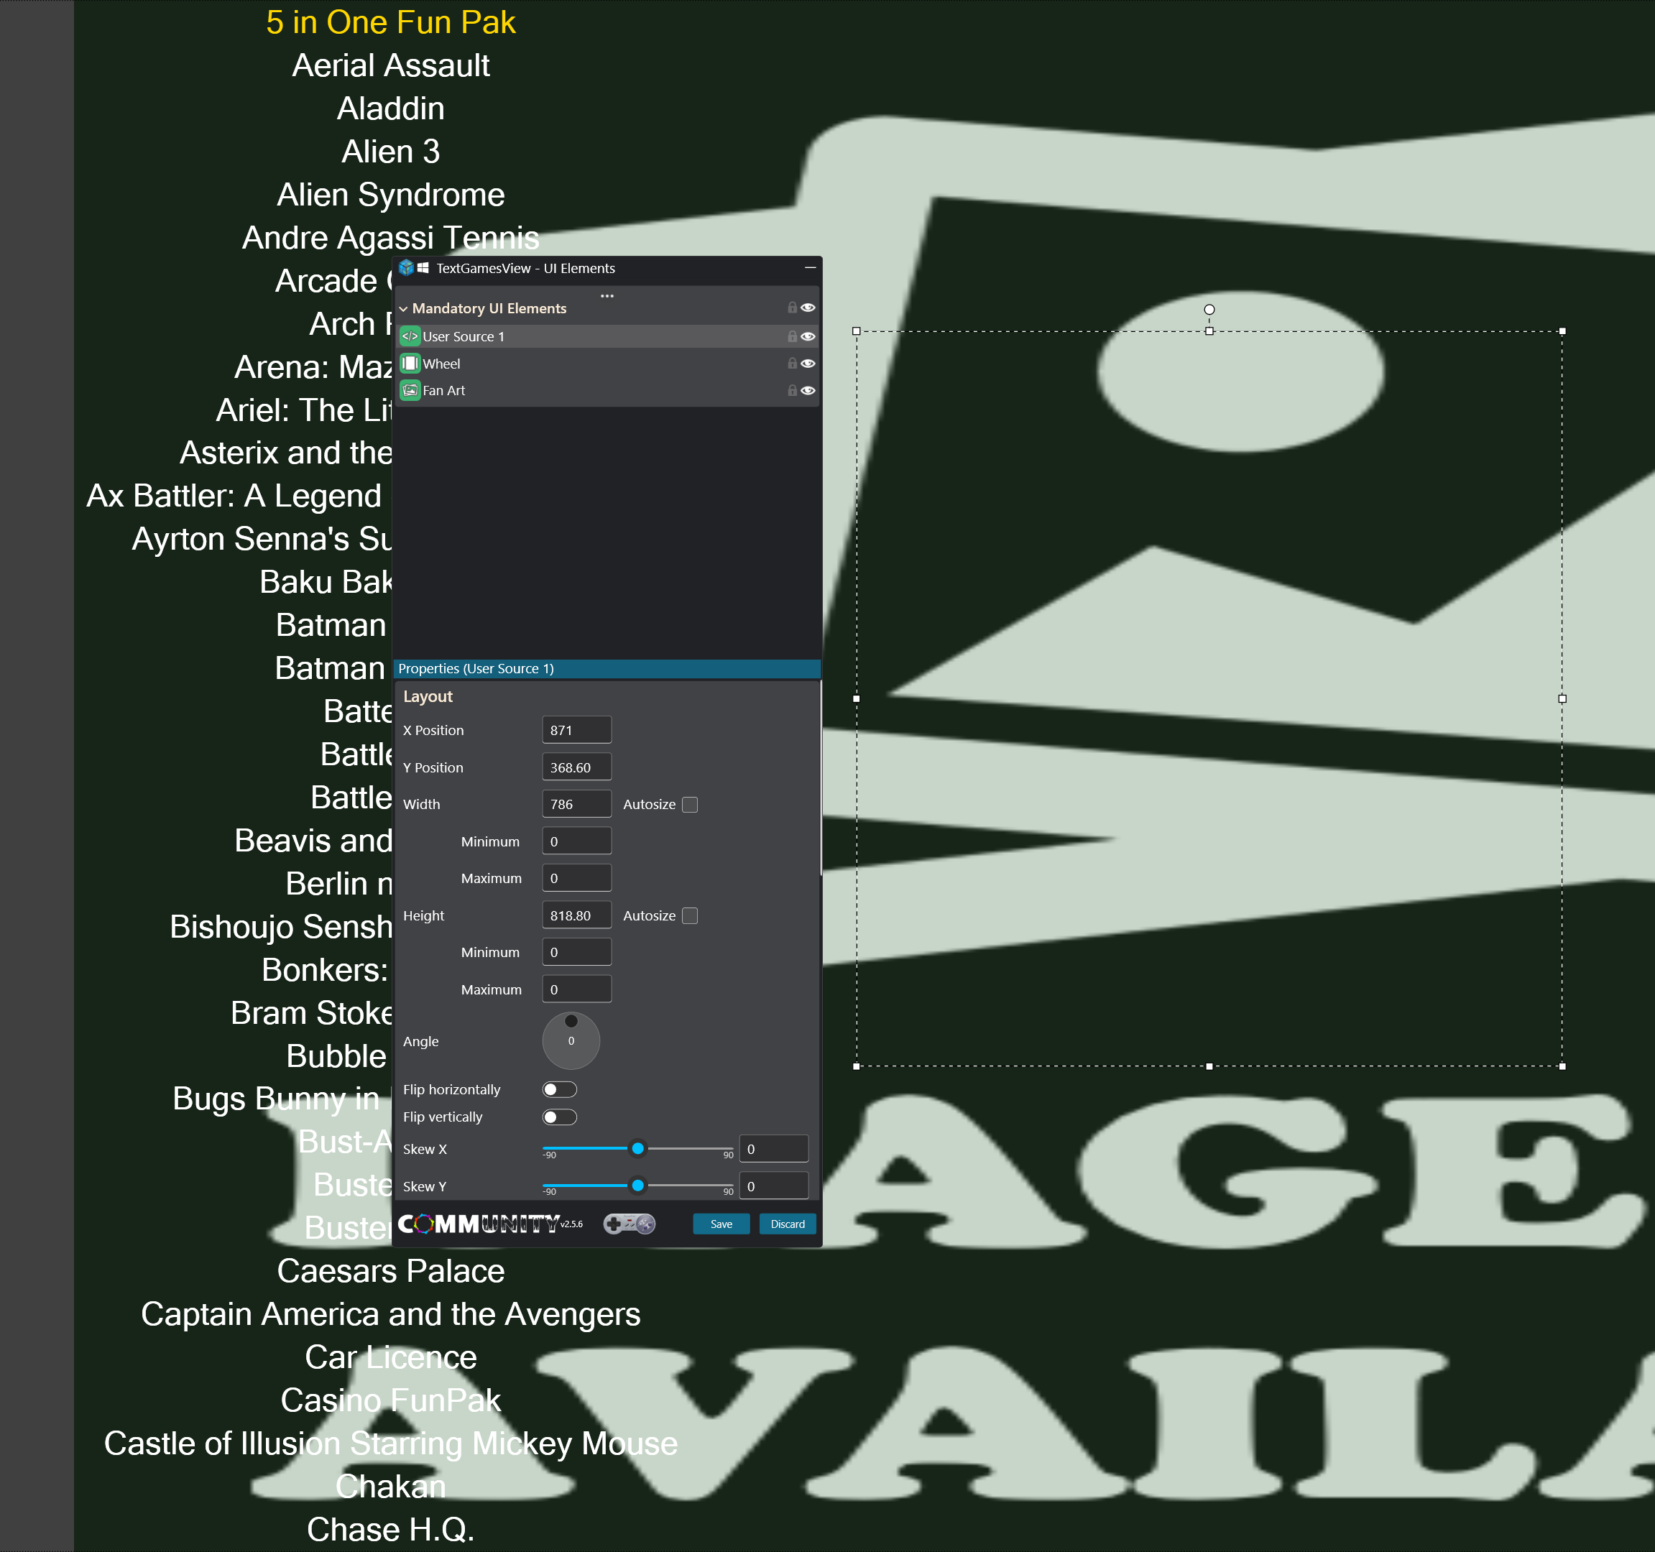Click the User Source 1 code icon
Image resolution: width=1655 pixels, height=1552 pixels.
tap(410, 336)
